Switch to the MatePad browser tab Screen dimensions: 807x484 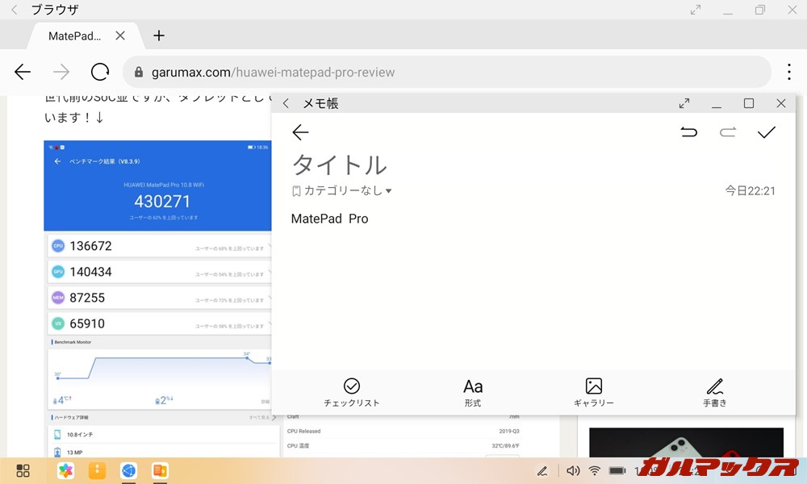[77, 35]
